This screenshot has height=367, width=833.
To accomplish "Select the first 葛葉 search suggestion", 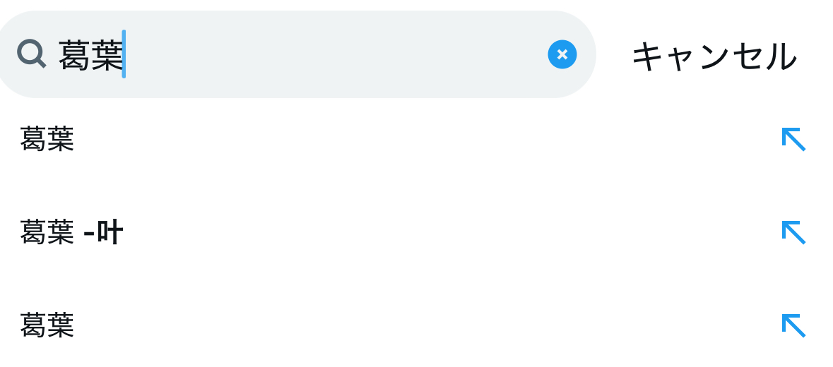I will [47, 140].
